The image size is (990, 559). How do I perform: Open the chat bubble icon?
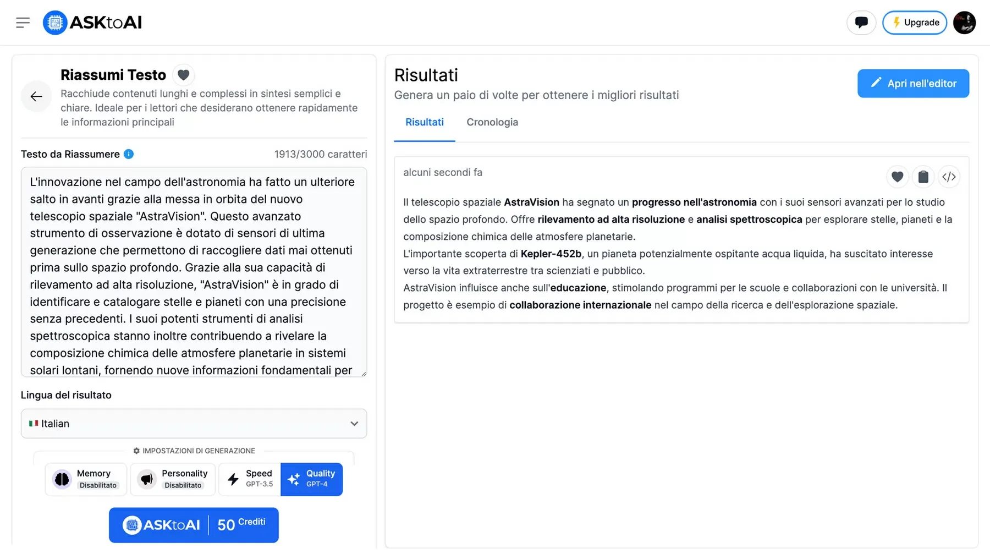(x=861, y=23)
